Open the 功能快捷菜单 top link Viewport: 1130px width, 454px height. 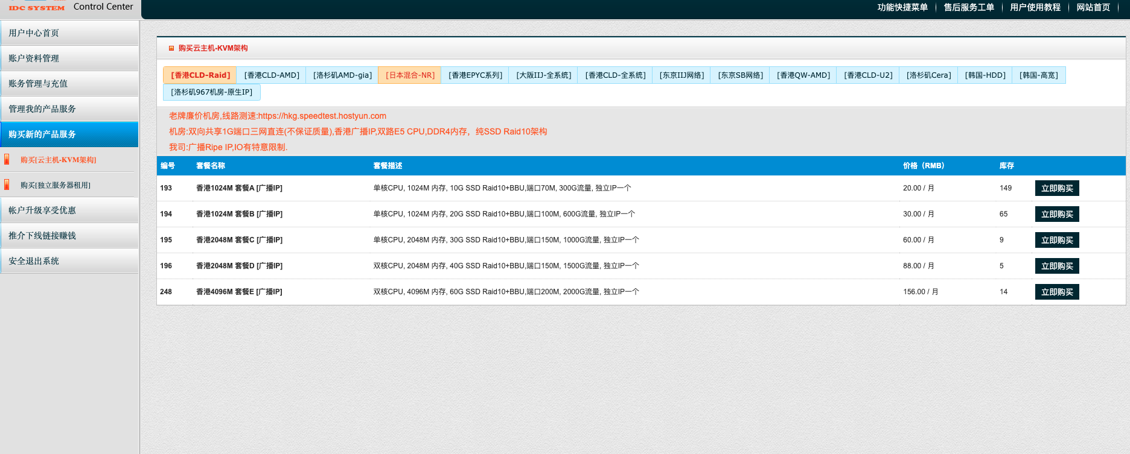[902, 7]
